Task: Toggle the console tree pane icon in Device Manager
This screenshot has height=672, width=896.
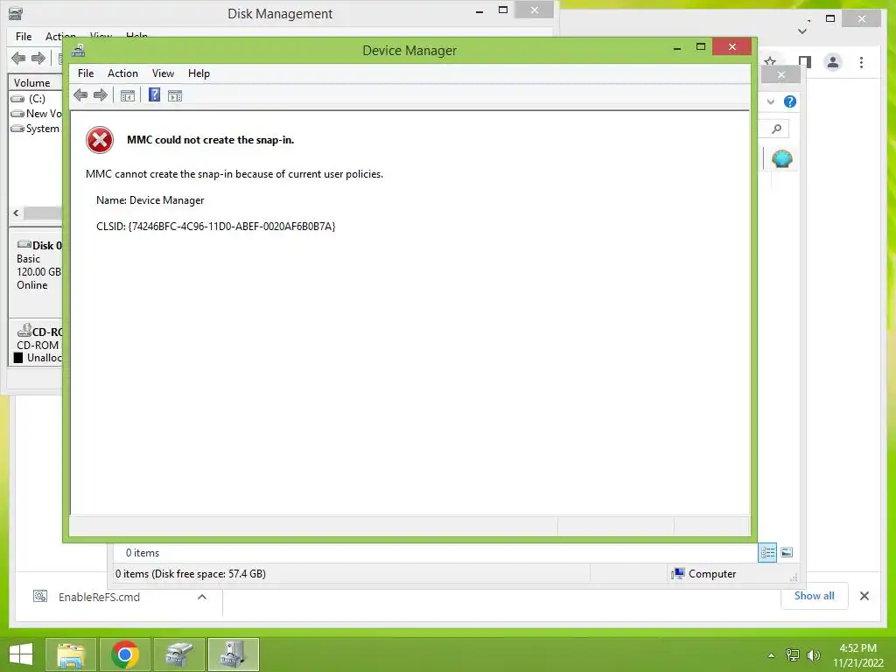Action: click(x=128, y=95)
